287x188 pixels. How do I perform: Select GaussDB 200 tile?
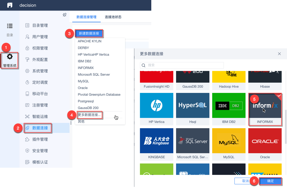click(x=192, y=80)
